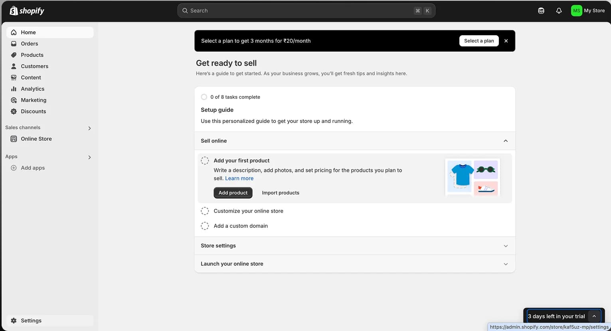
Task: Click the Settings gear icon
Action: tap(14, 321)
